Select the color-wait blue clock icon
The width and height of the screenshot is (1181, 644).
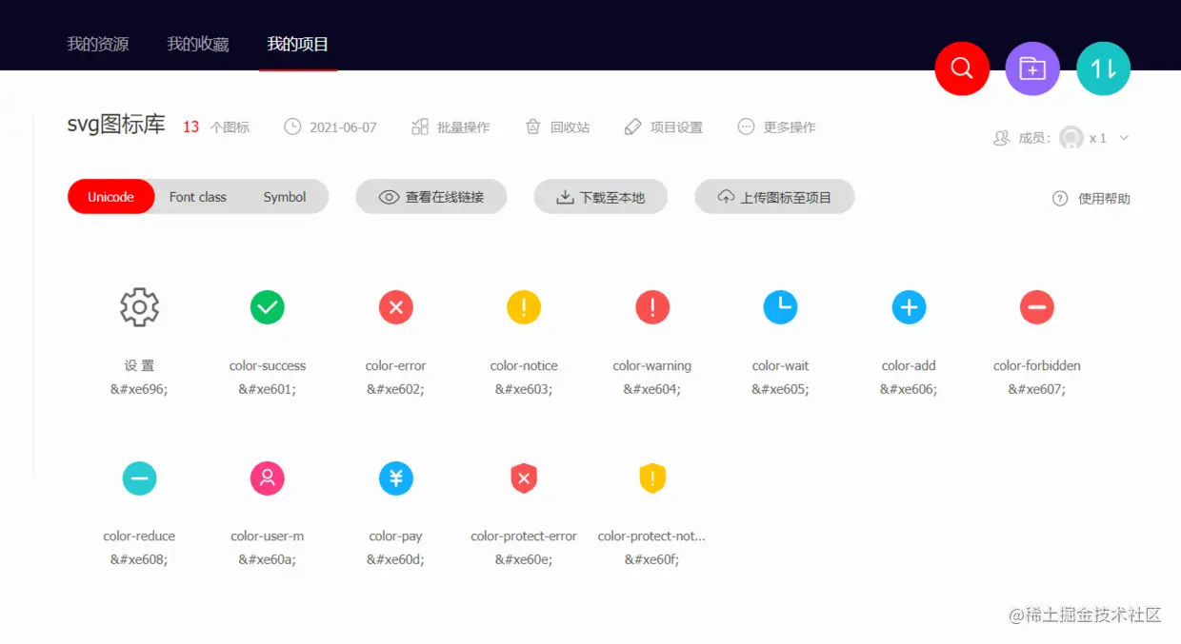coord(780,307)
